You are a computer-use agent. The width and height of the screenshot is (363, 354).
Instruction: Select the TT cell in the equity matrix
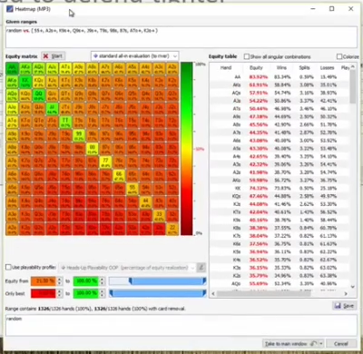65,122
